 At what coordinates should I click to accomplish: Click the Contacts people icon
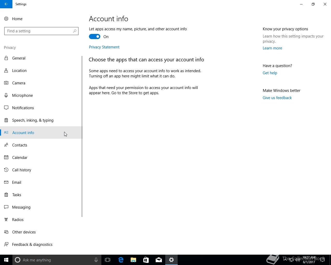[6, 145]
